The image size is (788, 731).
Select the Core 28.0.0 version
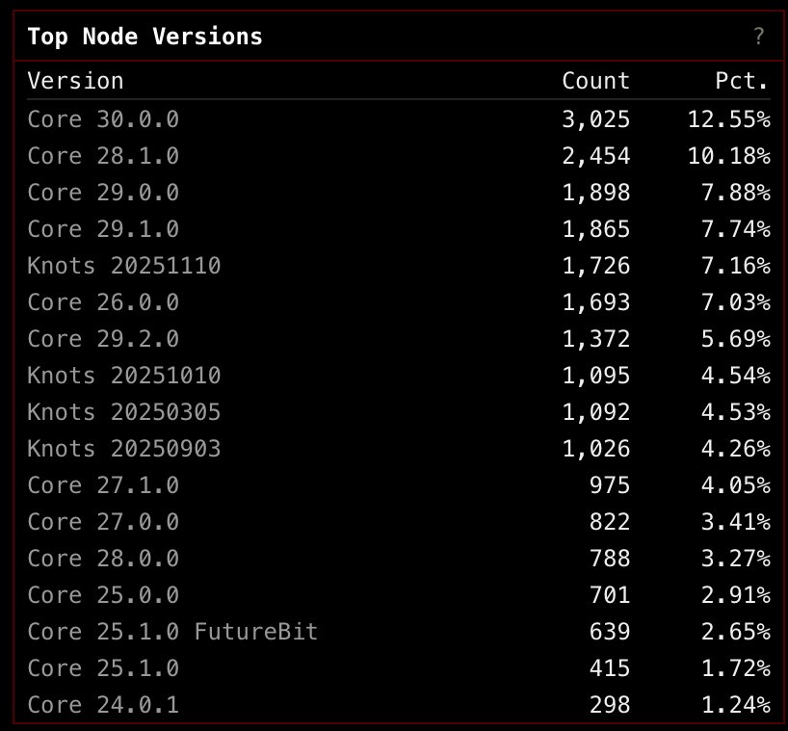[103, 559]
